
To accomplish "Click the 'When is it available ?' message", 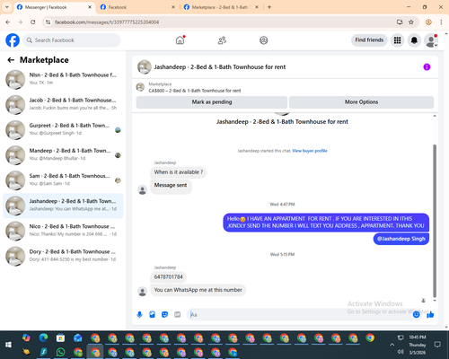I will point(179,172).
